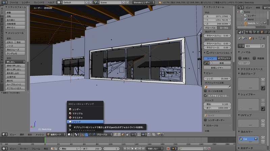Click the OpenGL render image camera icon

[x=158, y=134]
